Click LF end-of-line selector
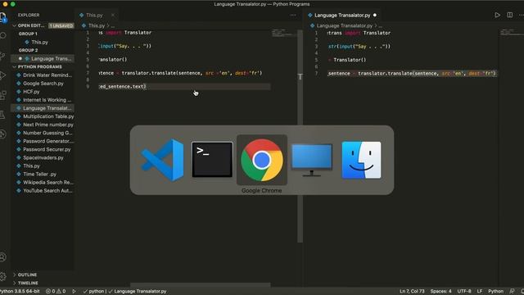Image resolution: width=524 pixels, height=295 pixels. [480, 292]
